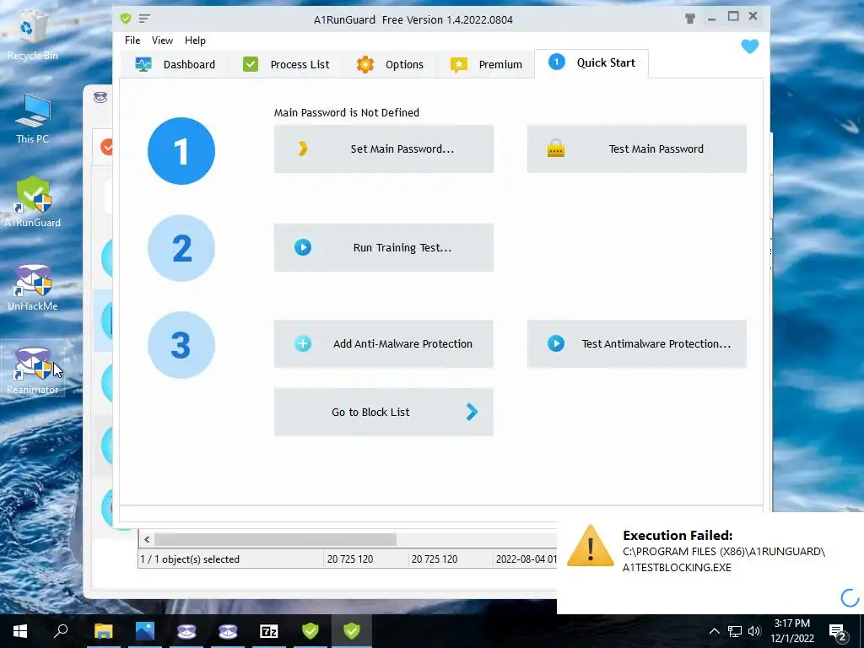Click the shirt theme icon in title bar

690,19
